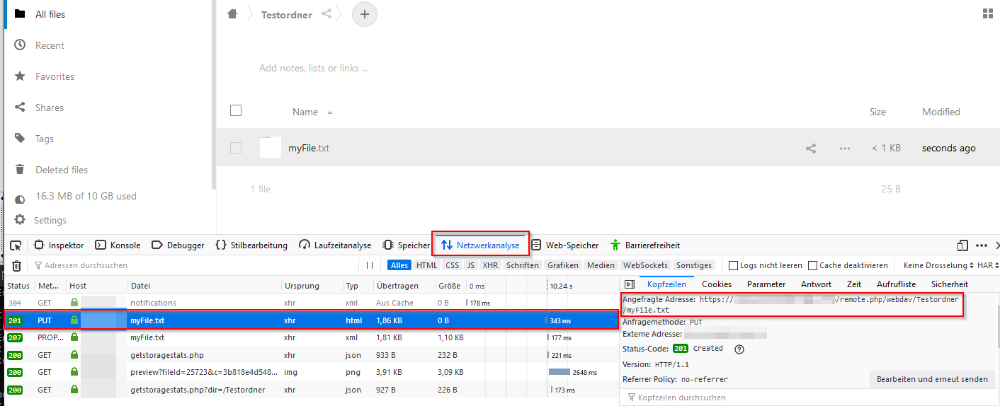
Task: Click the share icon in myFile.txt row
Action: coord(812,149)
